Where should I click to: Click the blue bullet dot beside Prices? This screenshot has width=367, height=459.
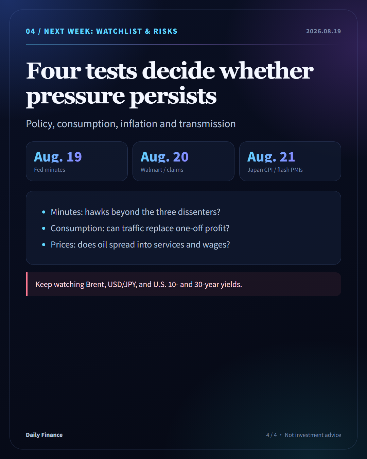pyautogui.click(x=43, y=245)
